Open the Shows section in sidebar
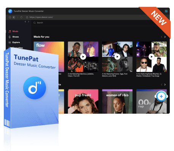Screen dimensions: 174x151 pyautogui.click(x=16, y=37)
